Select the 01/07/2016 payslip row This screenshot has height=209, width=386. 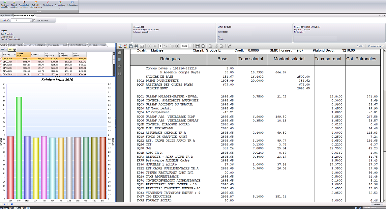click(x=43, y=74)
